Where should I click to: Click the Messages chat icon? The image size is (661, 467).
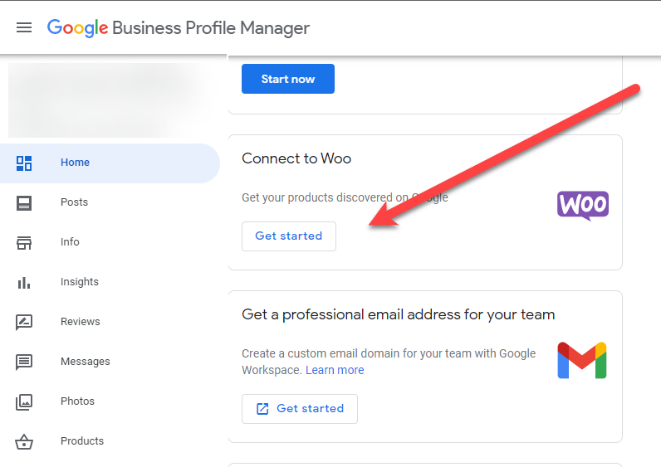click(x=24, y=362)
